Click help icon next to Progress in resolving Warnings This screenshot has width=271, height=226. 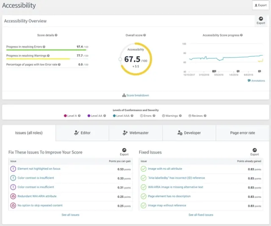pyautogui.click(x=48, y=56)
